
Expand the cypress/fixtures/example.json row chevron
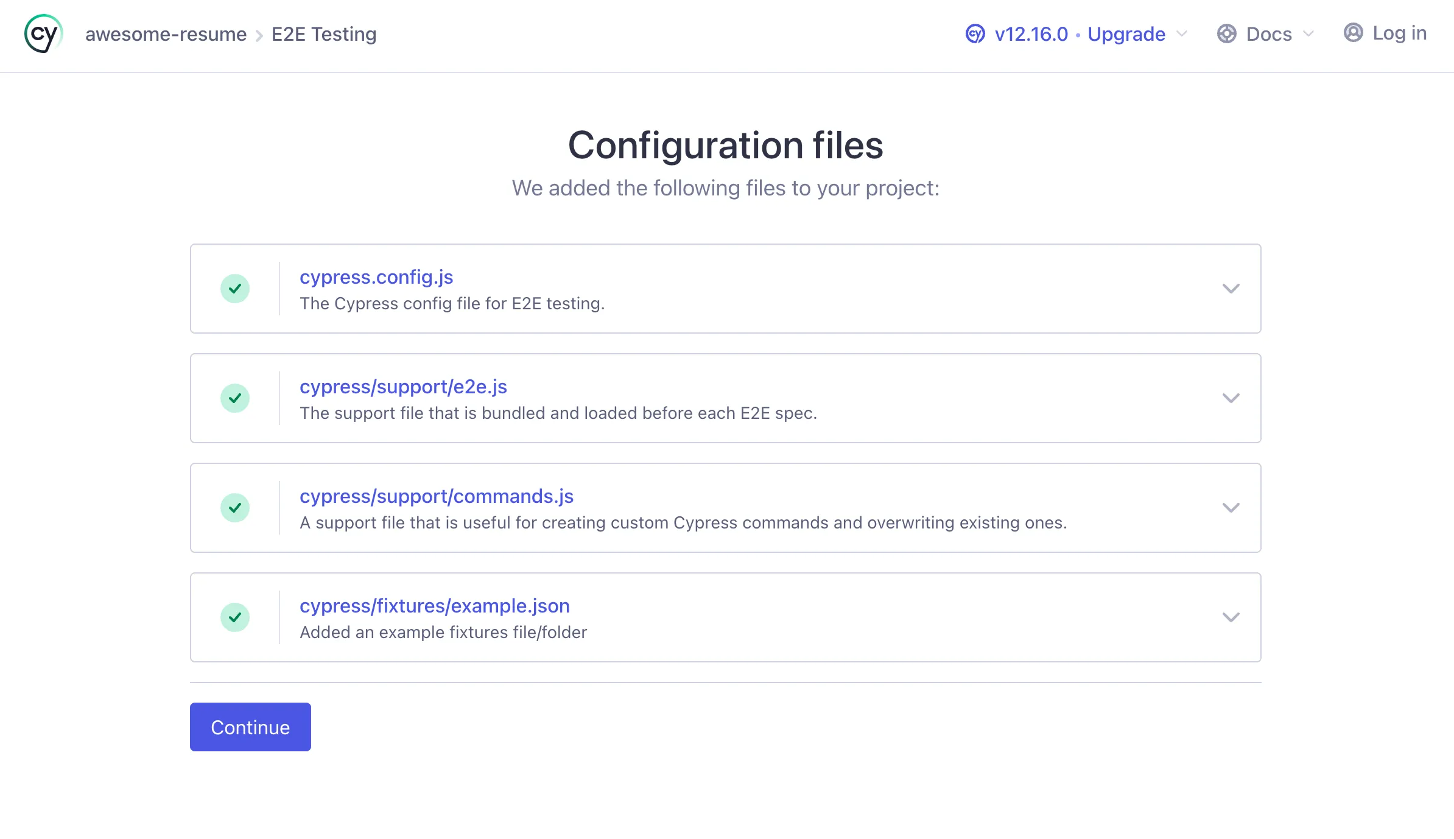[x=1231, y=617]
